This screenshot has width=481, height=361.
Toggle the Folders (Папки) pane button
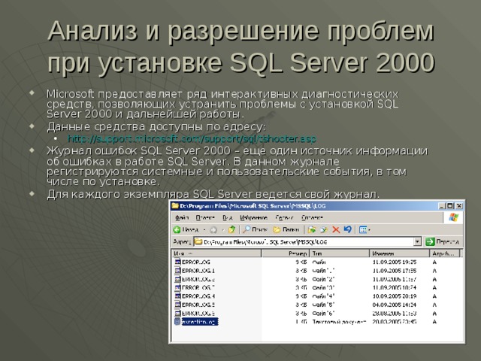pos(286,229)
